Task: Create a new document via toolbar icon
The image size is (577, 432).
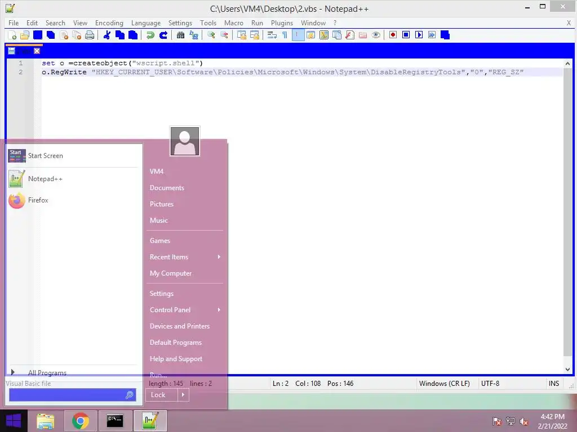Action: 12,35
